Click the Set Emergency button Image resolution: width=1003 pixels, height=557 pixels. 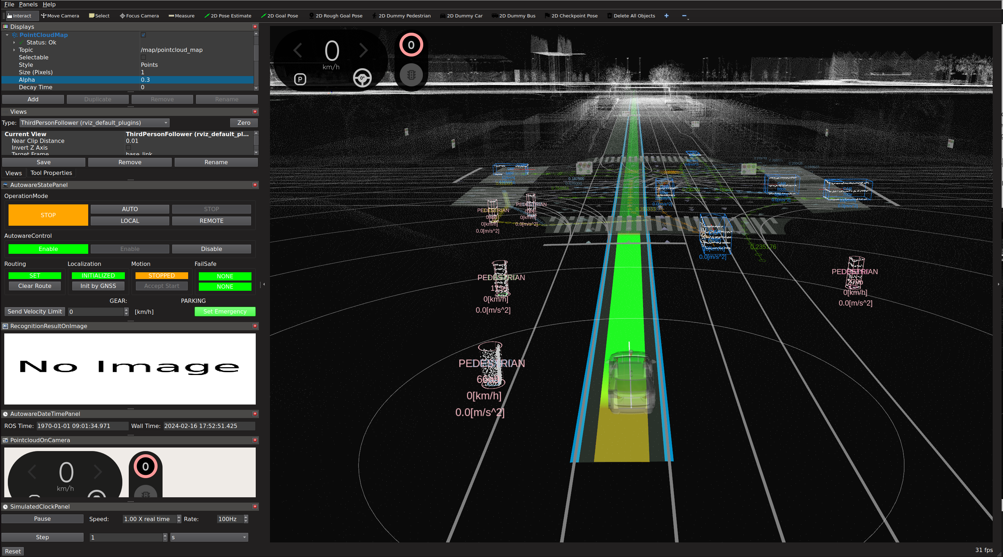[x=225, y=311]
